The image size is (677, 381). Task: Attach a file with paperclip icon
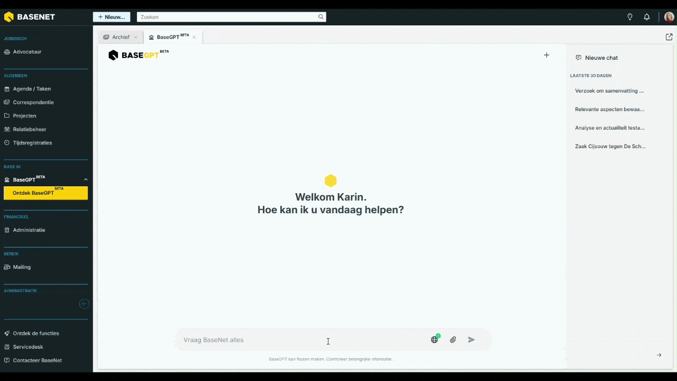click(x=453, y=340)
